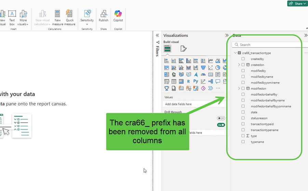Collapse the Data pane
The width and height of the screenshot is (308, 191).
(x=306, y=35)
